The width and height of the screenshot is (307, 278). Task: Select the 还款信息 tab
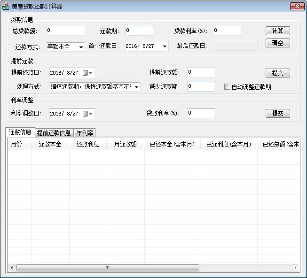coord(20,132)
